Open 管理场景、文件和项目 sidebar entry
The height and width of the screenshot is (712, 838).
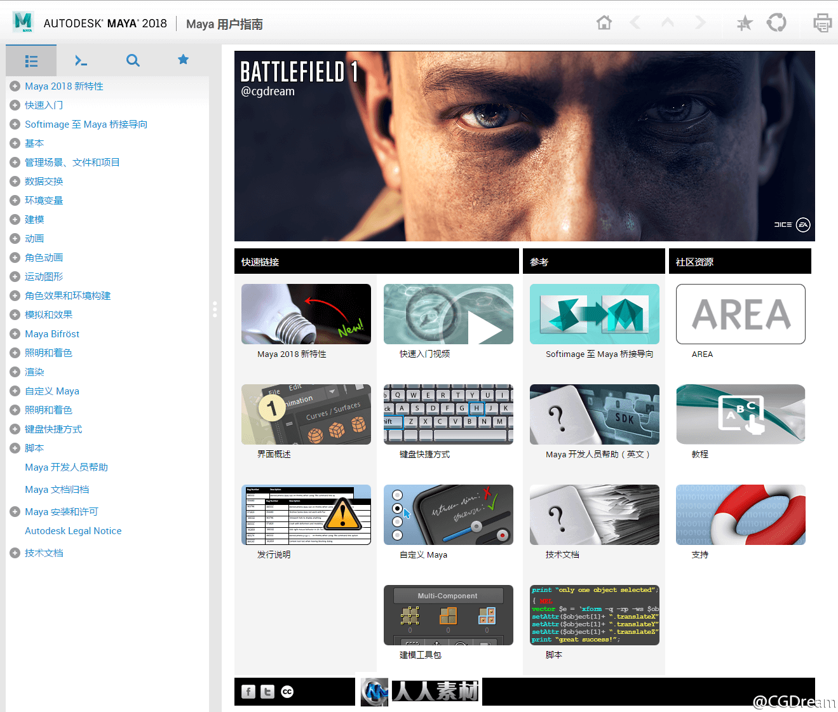tap(72, 162)
